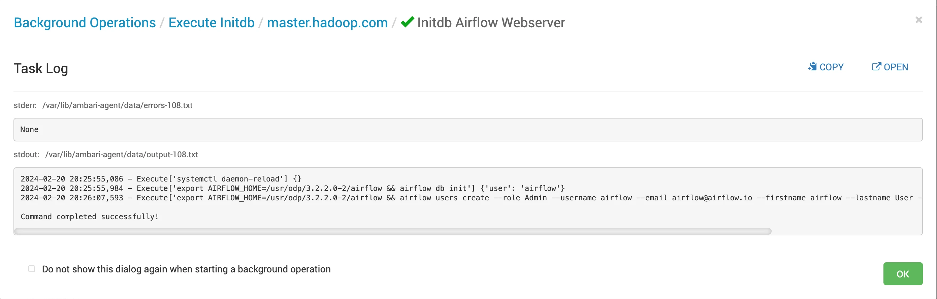The height and width of the screenshot is (299, 937).
Task: Click the 'airflow db init' log line
Action: 293,189
